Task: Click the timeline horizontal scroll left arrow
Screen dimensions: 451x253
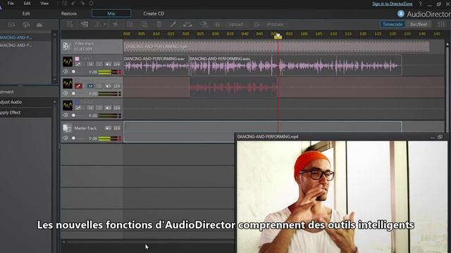Action: click(64, 242)
